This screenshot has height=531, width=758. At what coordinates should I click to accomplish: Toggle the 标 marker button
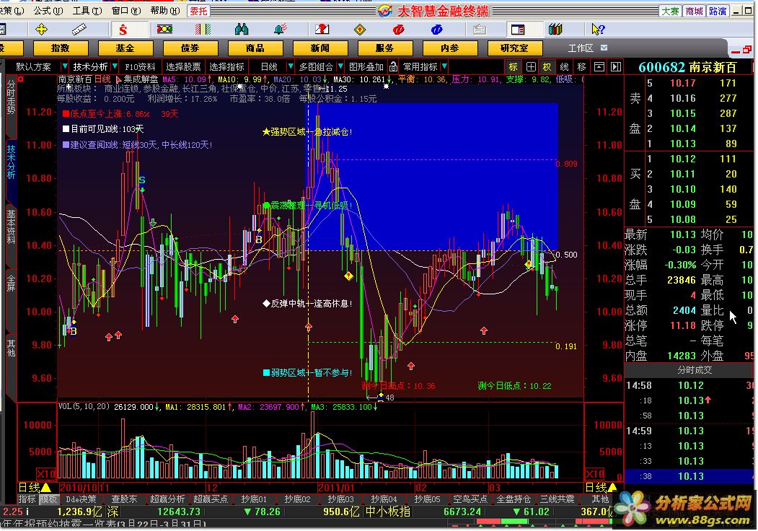click(x=513, y=66)
